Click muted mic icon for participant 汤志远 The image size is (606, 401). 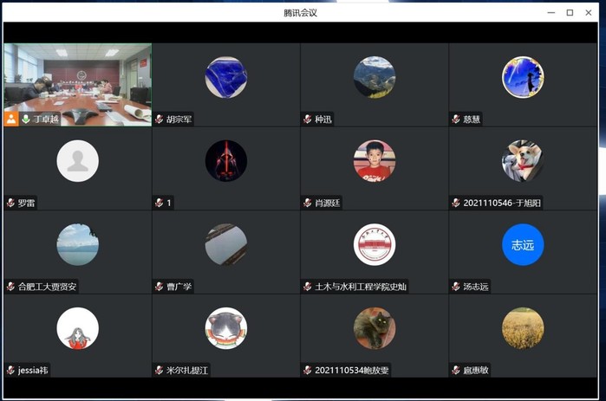[456, 287]
